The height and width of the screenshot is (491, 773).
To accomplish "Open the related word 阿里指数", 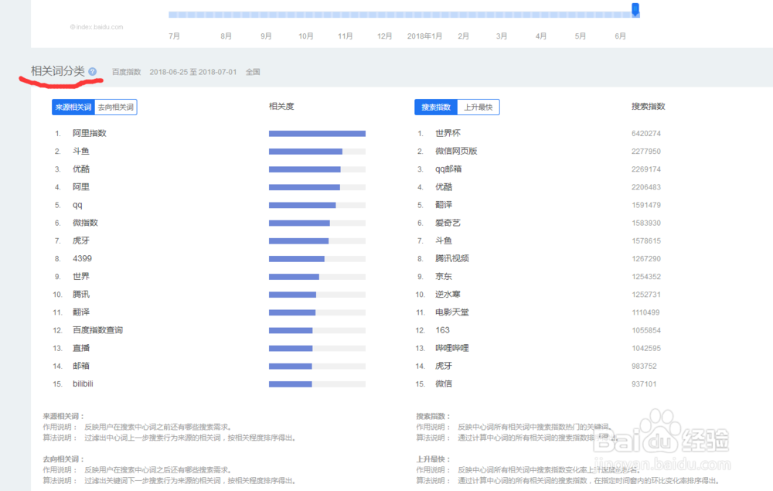I will (90, 133).
